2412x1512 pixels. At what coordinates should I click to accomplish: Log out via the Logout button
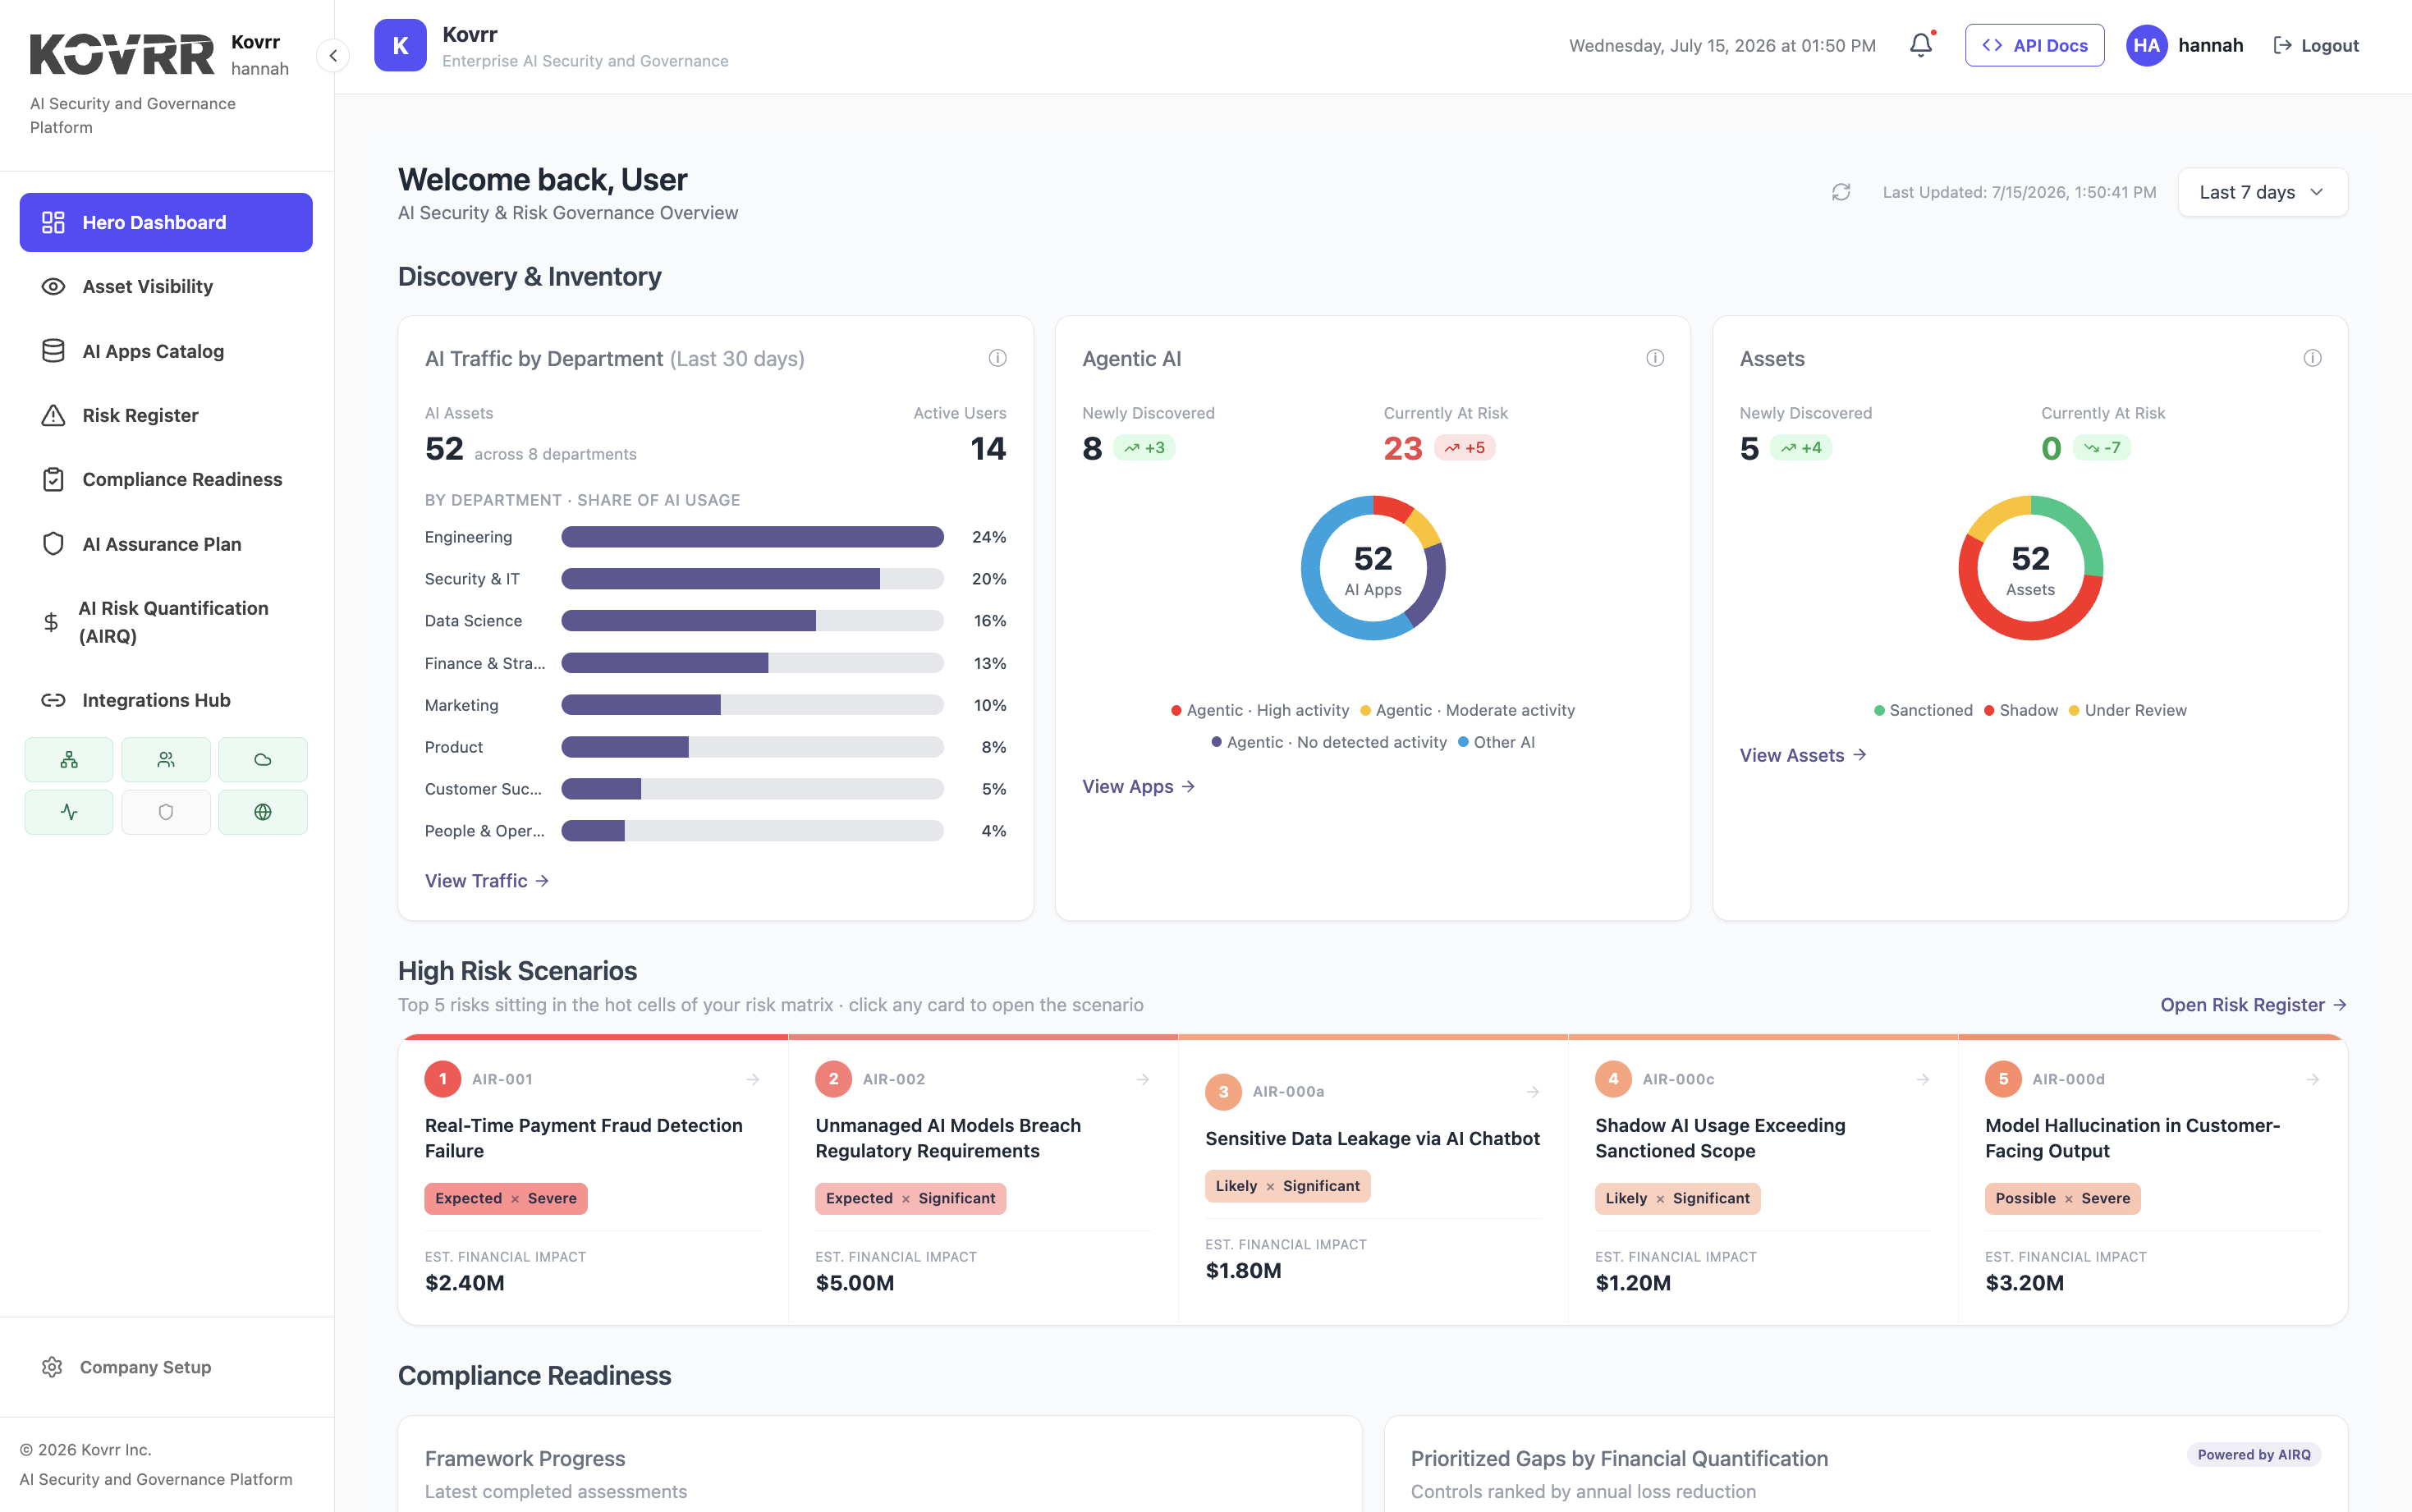tap(2315, 45)
